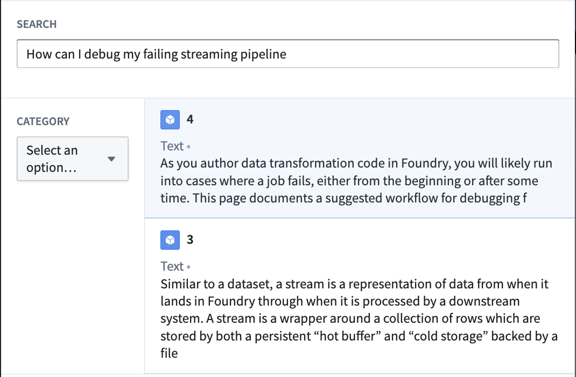The height and width of the screenshot is (377, 576).
Task: Click the "Text" type label under result 4
Action: (x=172, y=146)
